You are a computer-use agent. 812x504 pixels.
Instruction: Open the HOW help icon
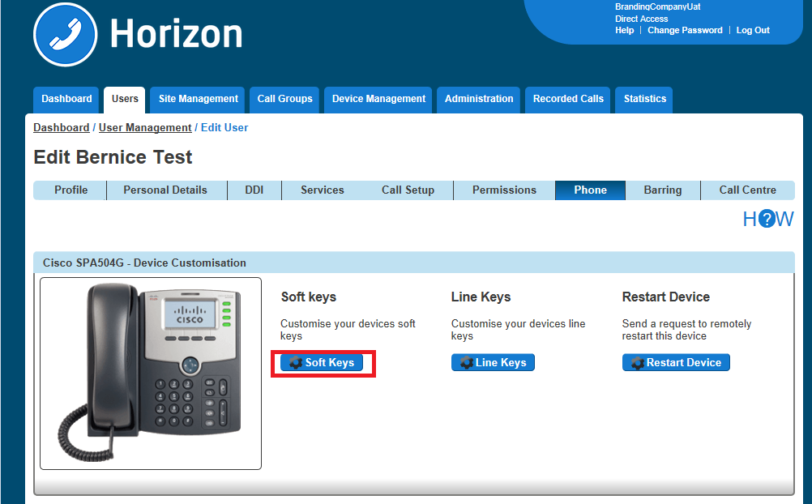click(x=768, y=219)
